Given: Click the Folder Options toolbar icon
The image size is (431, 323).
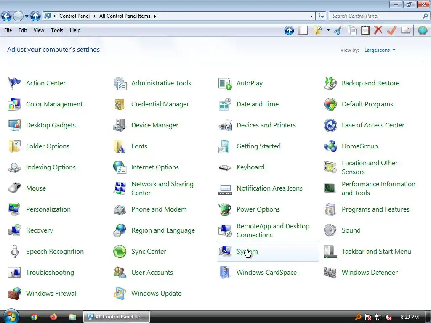Looking at the screenshot, I should click(318, 30).
